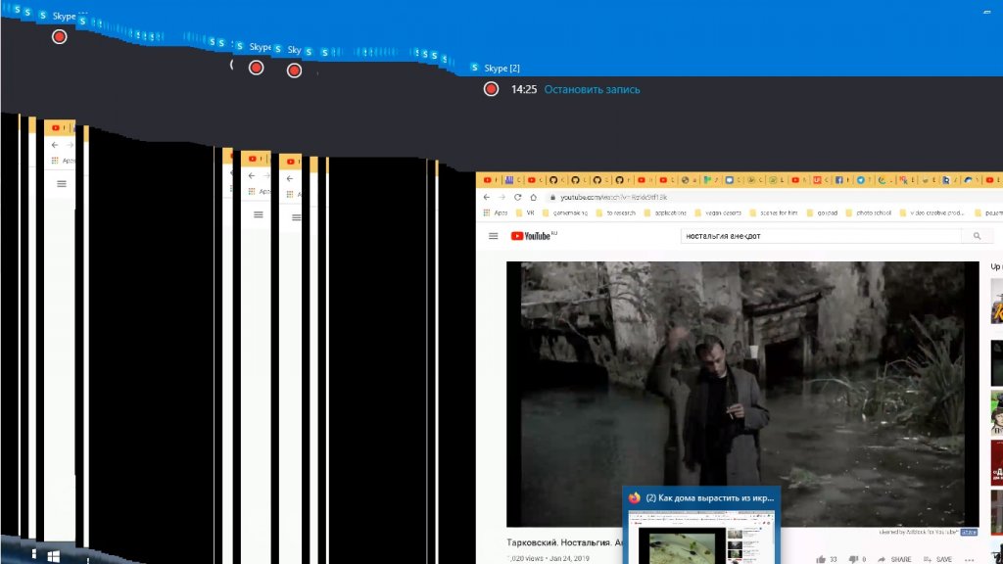Share the YouTube video
Viewport: 1003px width, 564px height.
(894, 559)
